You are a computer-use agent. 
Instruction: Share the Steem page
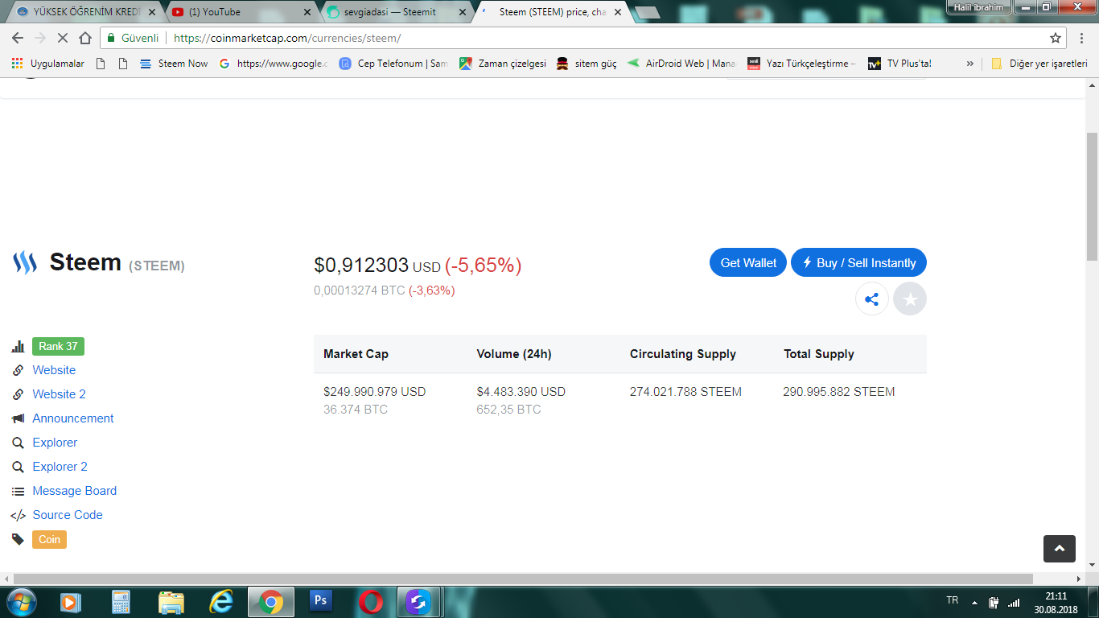[x=871, y=299]
